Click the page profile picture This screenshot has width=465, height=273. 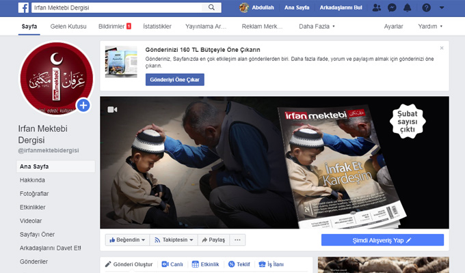pyautogui.click(x=56, y=78)
